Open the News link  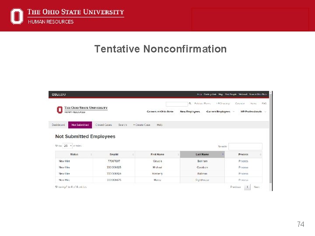pyautogui.click(x=253, y=104)
